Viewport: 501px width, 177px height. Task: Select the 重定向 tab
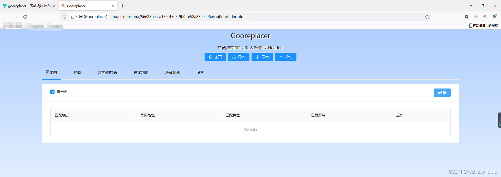51,72
